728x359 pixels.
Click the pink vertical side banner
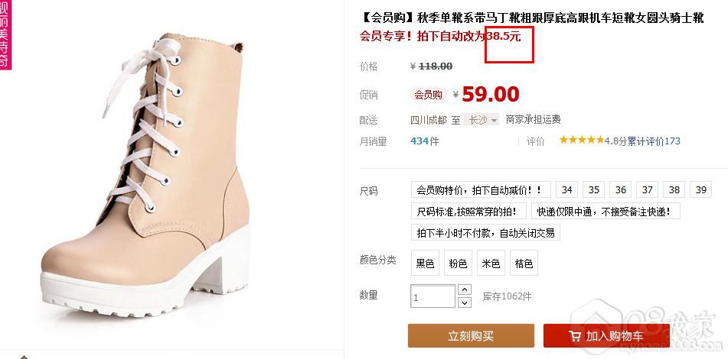tap(5, 34)
